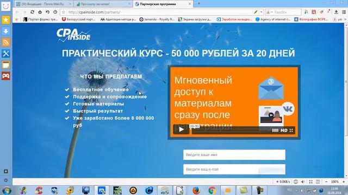Open bookmark 'Agency of internet ri...'
This screenshot has width=348, height=195.
(x=273, y=19)
